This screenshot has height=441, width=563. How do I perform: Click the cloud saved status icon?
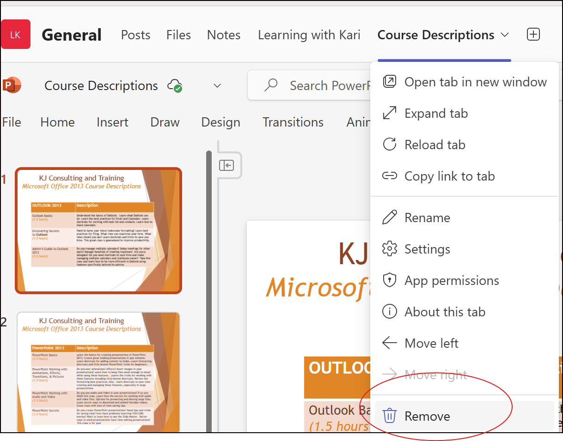click(175, 85)
